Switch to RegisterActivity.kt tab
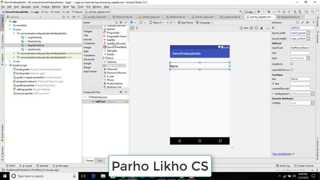The image size is (320, 180). pos(290,17)
